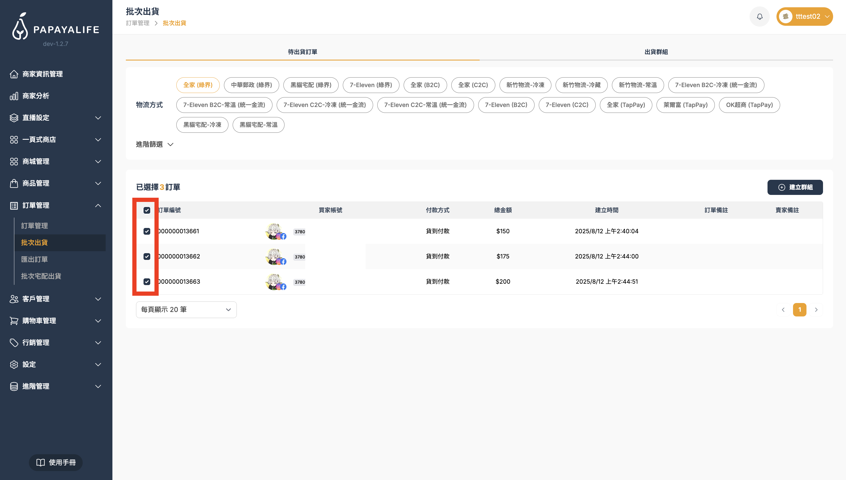Uncheck order 000000013662 checkbox
846x480 pixels.
click(147, 257)
